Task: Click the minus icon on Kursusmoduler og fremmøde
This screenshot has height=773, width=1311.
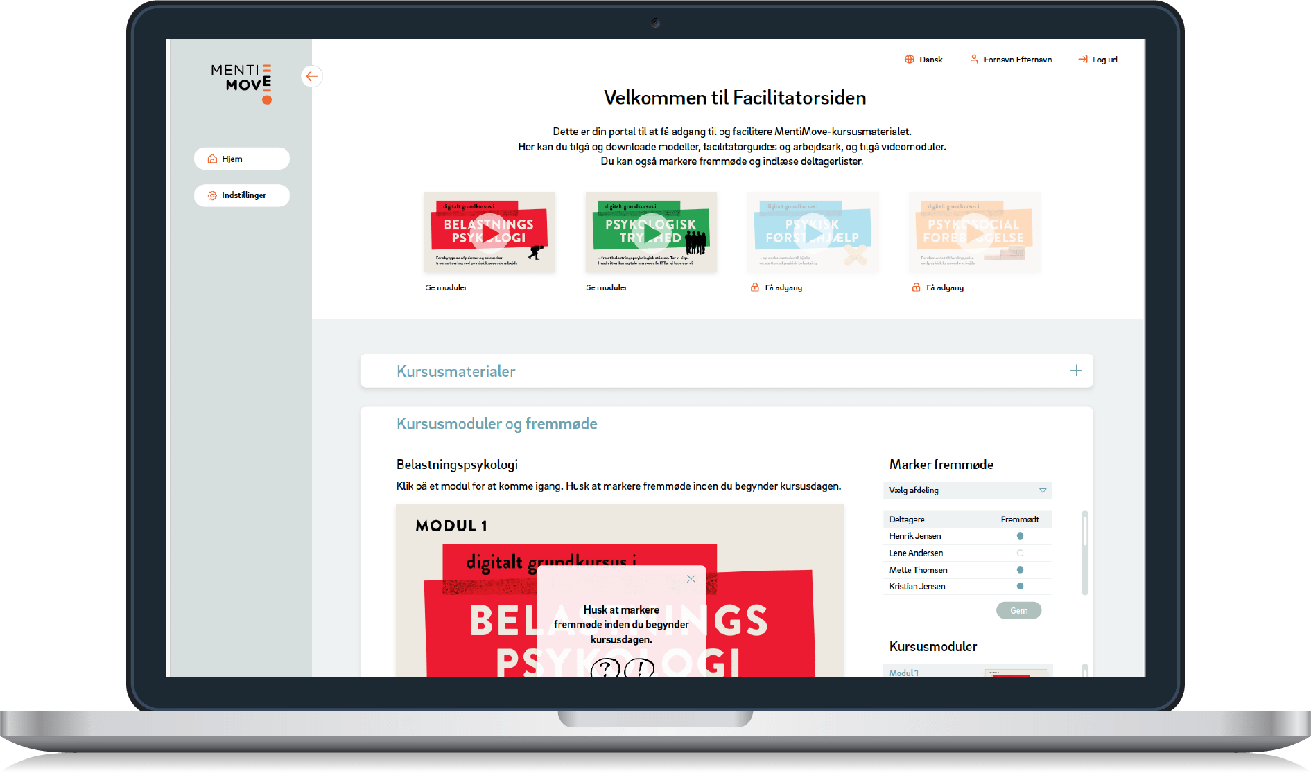Action: [x=1076, y=423]
